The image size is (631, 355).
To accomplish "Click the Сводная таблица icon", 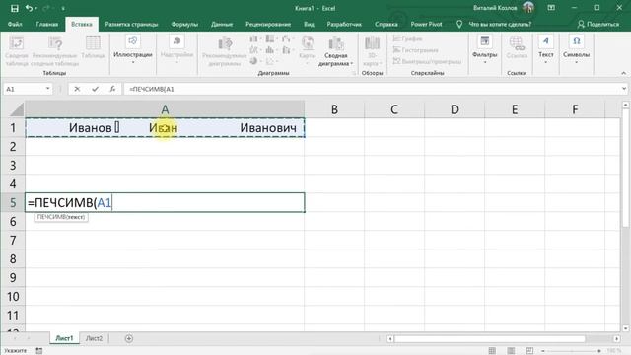I will click(17, 51).
